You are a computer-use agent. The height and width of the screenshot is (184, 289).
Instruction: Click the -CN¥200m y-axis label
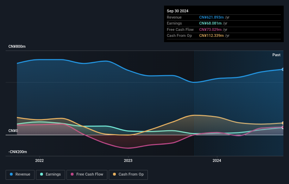[18, 152]
